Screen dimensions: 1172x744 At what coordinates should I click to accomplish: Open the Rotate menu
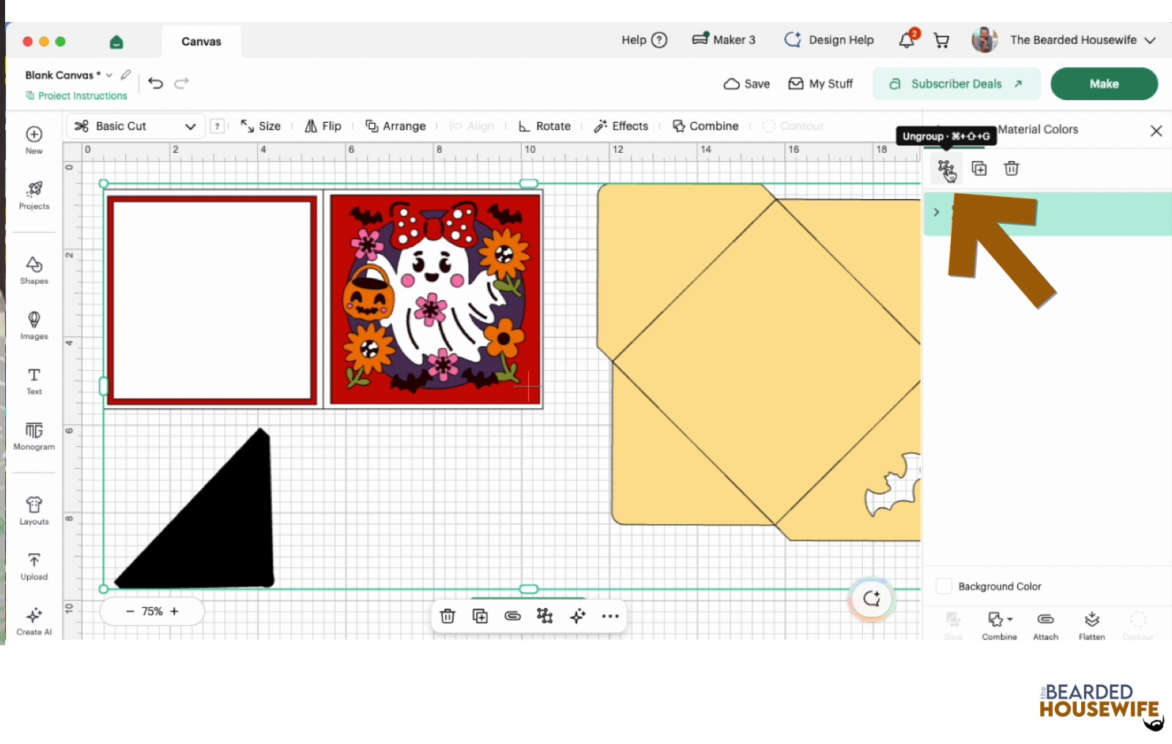544,126
